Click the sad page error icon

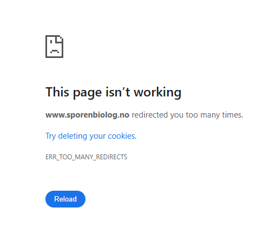click(x=54, y=47)
